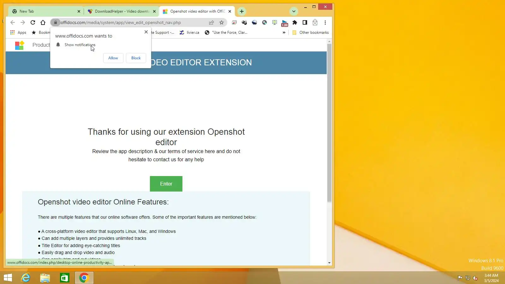
Task: Close the DownloadHelper tab
Action: coord(154,11)
